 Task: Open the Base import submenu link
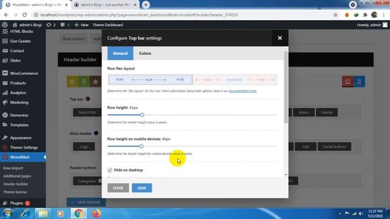click(x=13, y=168)
